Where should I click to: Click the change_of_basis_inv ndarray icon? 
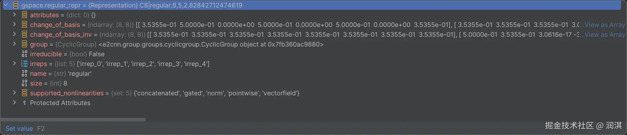click(24, 34)
